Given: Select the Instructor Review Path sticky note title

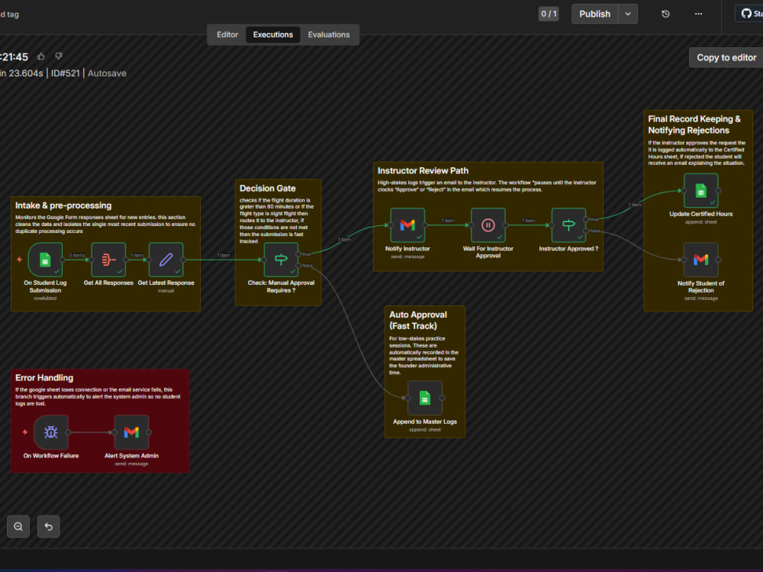Looking at the screenshot, I should [423, 171].
